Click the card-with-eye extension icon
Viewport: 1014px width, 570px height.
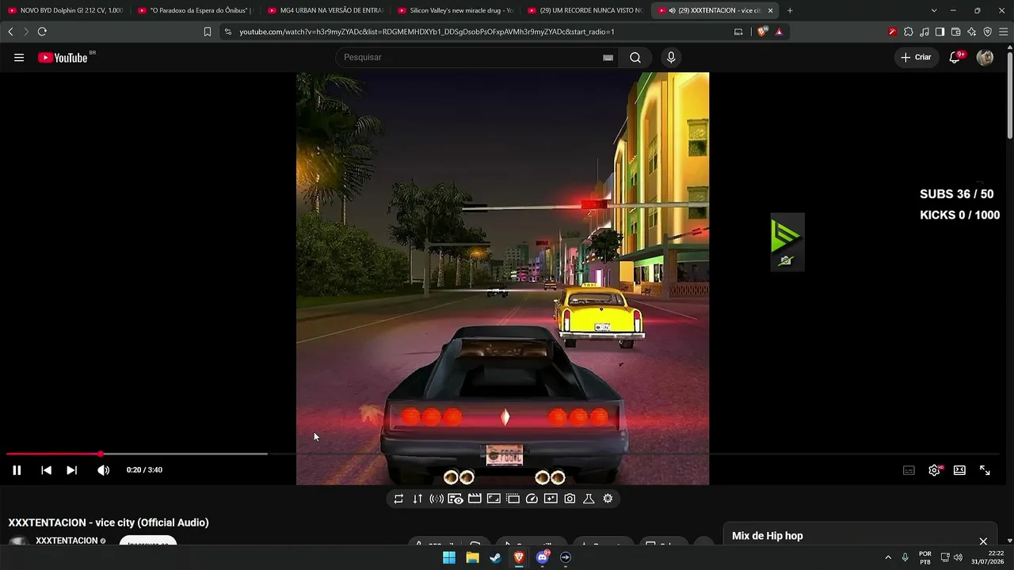[456, 499]
